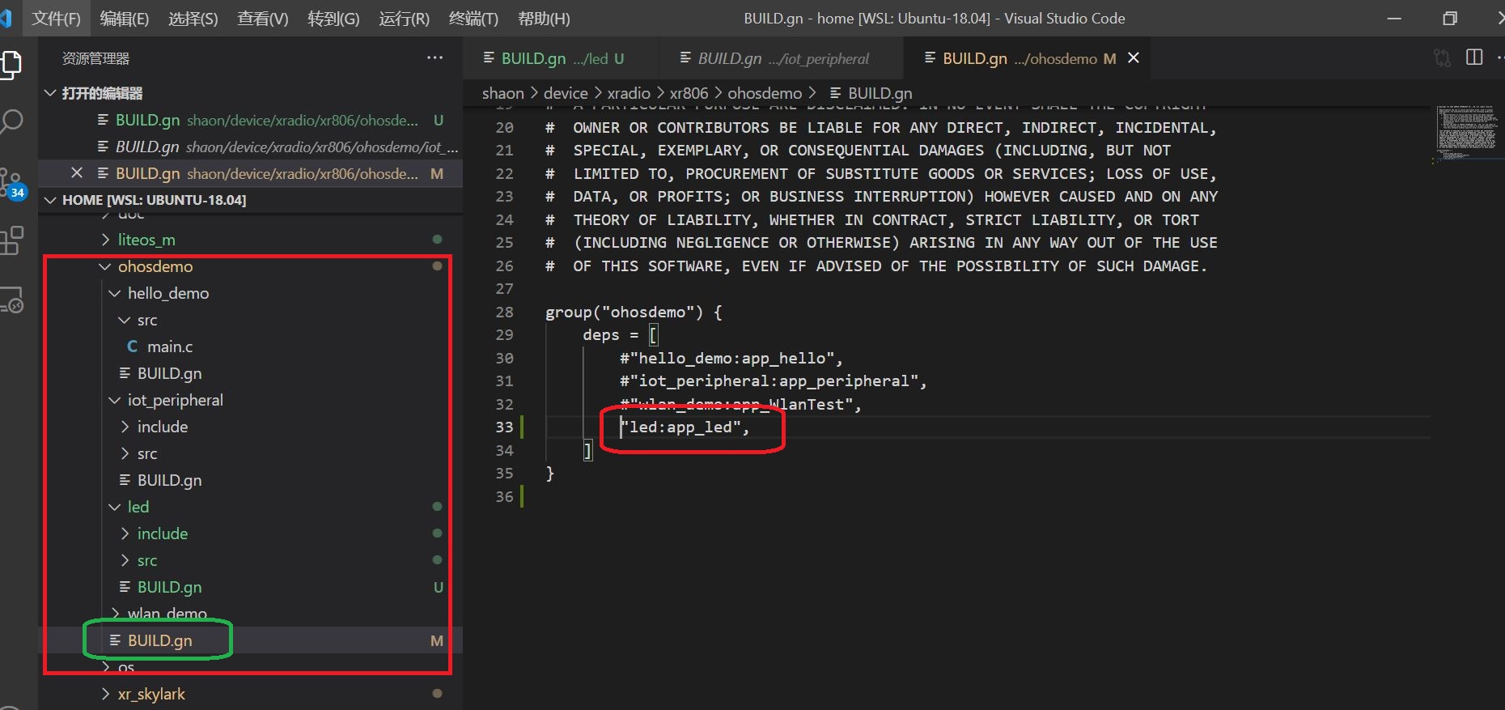Open the Extensions activity bar icon
The height and width of the screenshot is (710, 1505).
(x=11, y=240)
